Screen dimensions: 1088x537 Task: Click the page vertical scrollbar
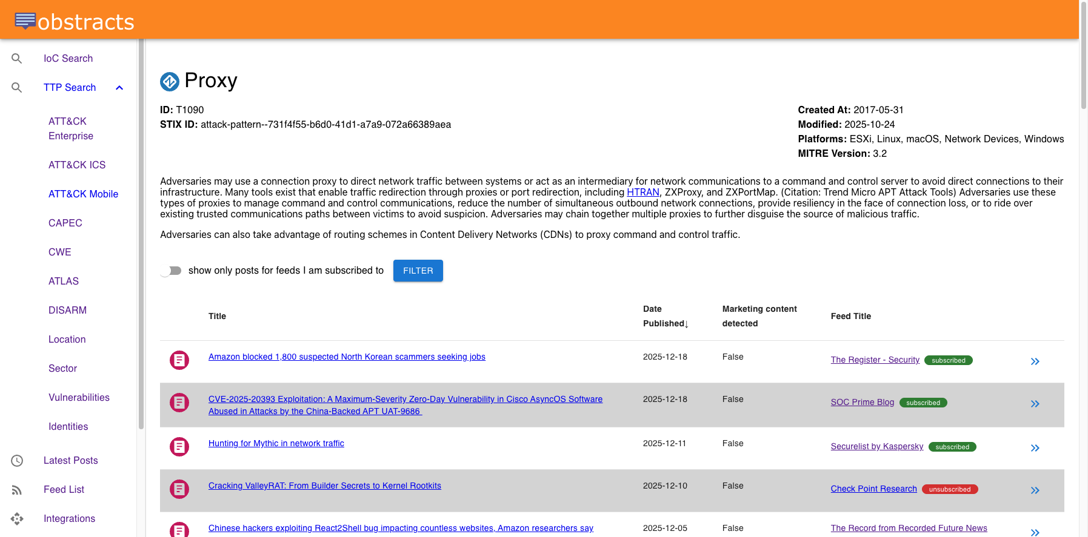(1083, 54)
